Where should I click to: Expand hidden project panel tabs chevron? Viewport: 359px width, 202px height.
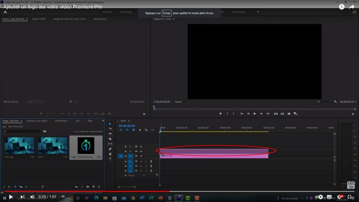103,121
